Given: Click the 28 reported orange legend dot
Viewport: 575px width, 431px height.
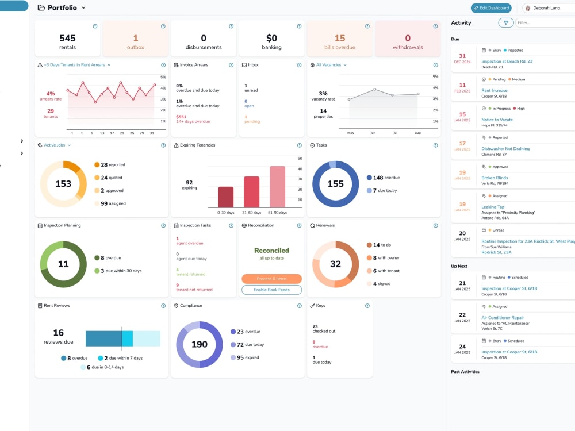Looking at the screenshot, I should pyautogui.click(x=97, y=164).
